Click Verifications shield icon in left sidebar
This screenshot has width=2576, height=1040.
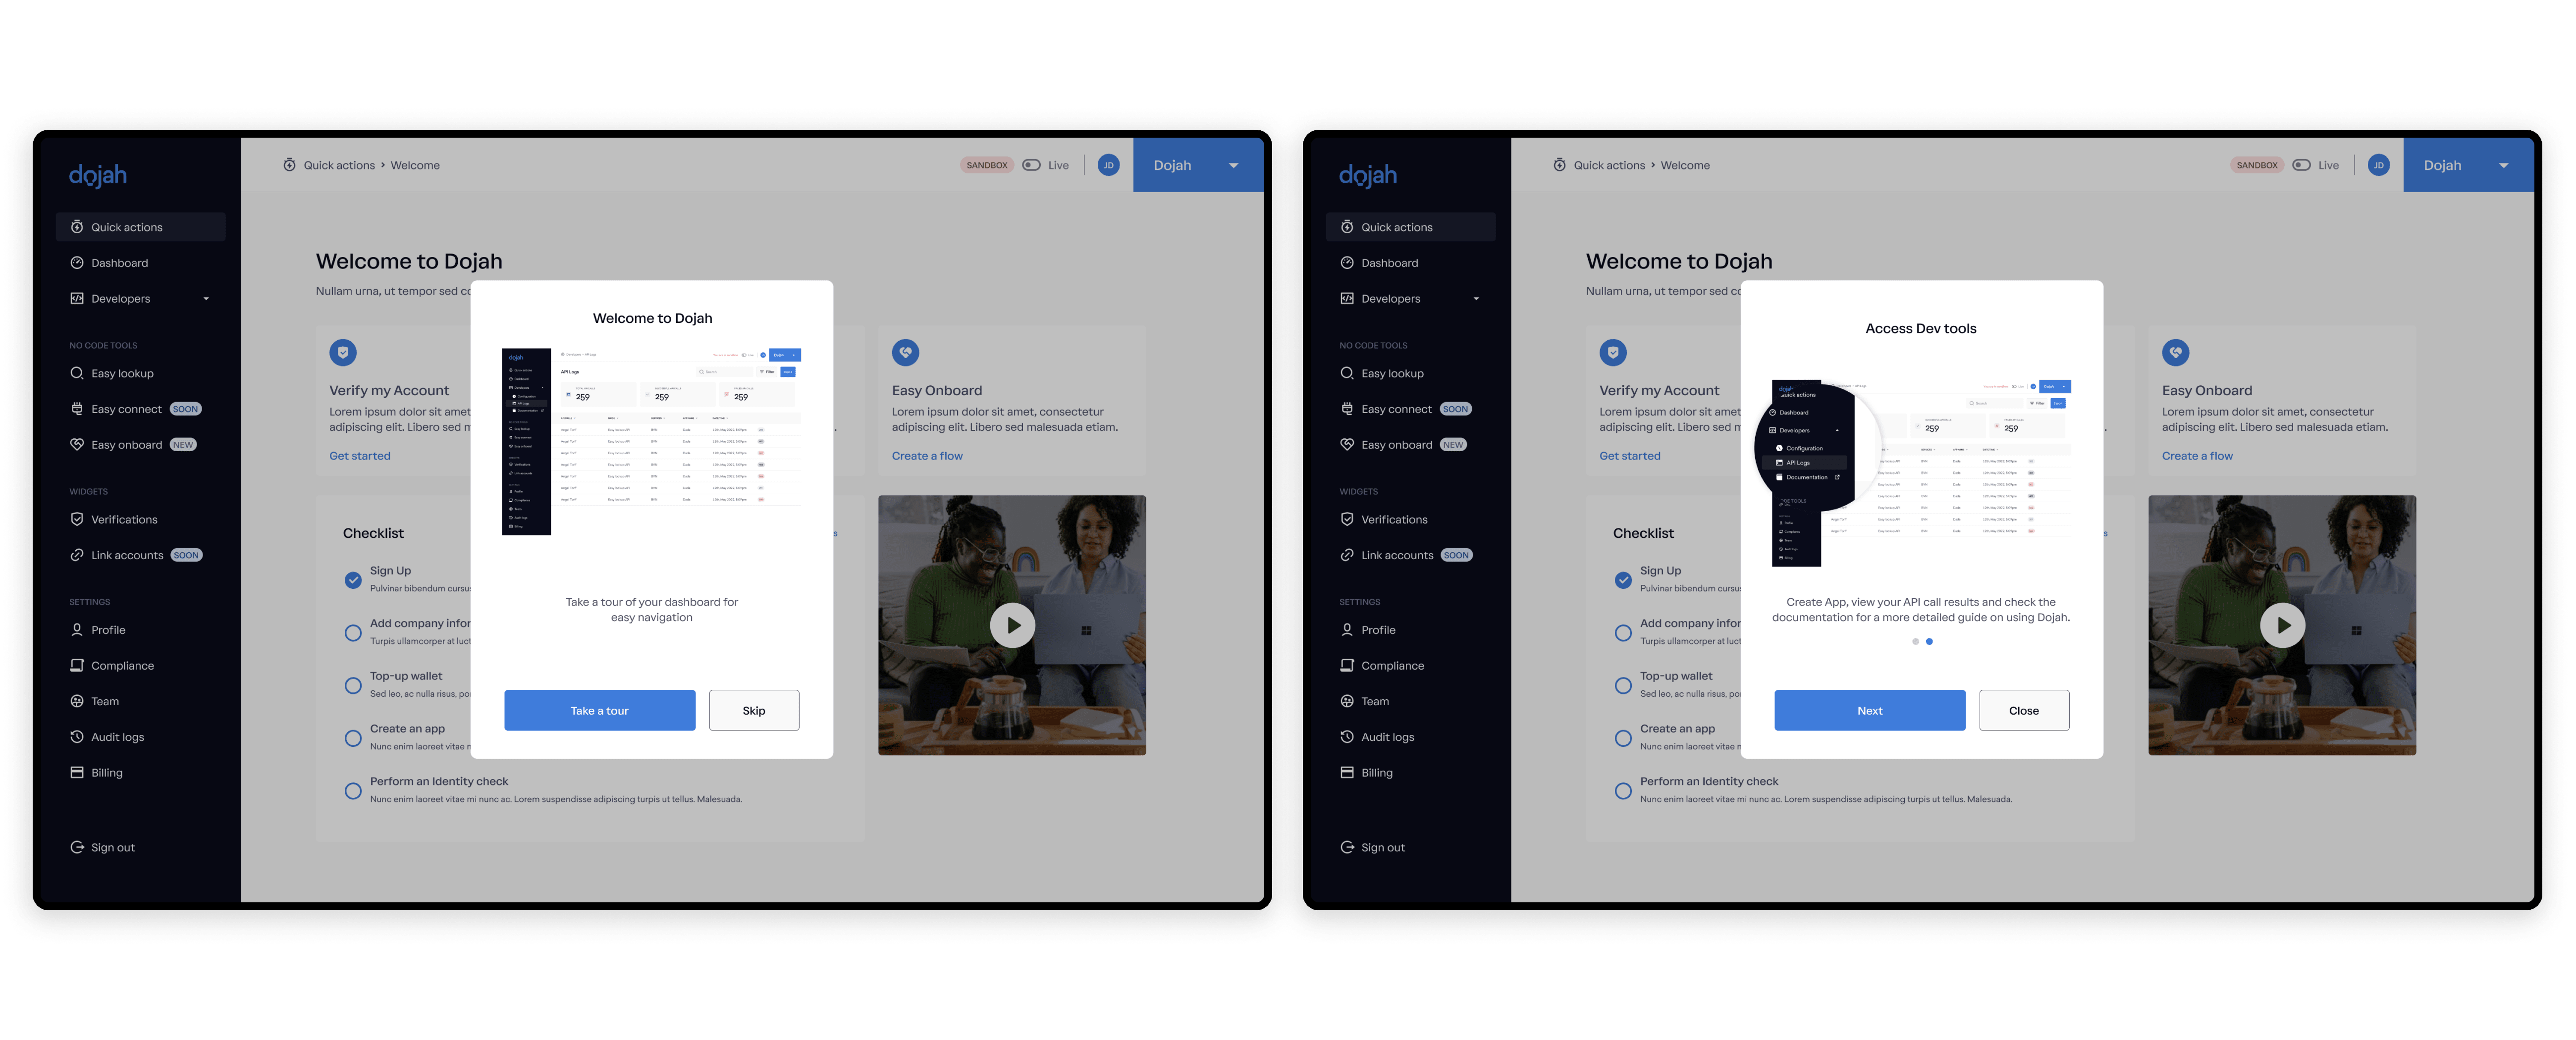click(x=77, y=519)
